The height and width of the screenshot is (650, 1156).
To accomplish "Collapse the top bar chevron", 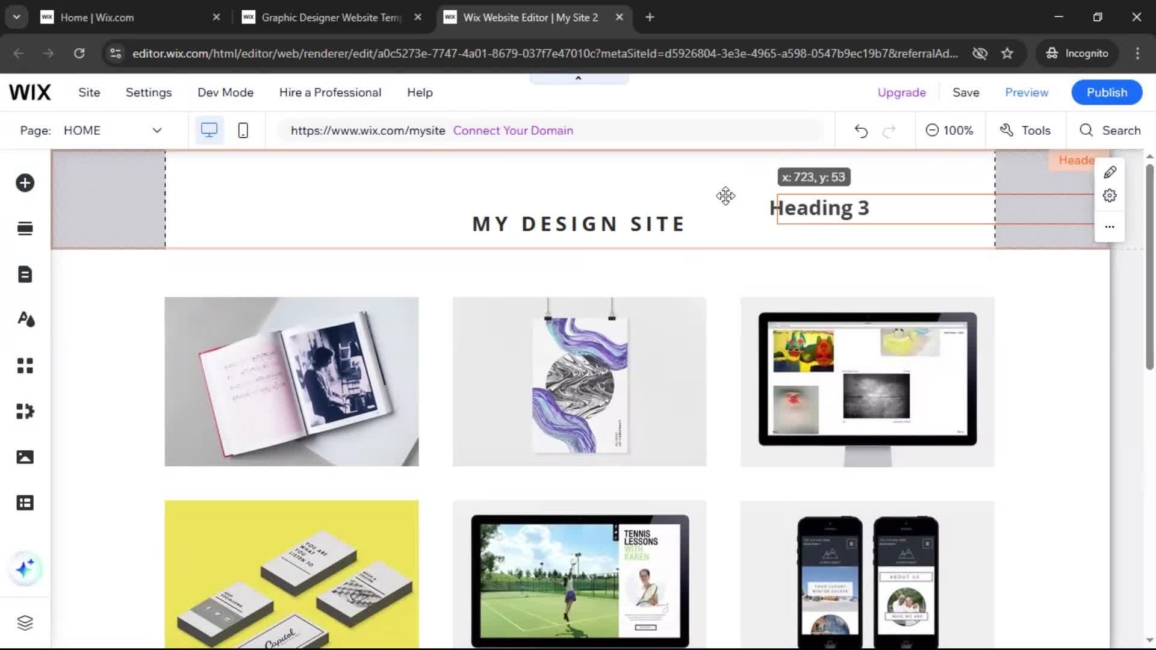I will pos(579,78).
